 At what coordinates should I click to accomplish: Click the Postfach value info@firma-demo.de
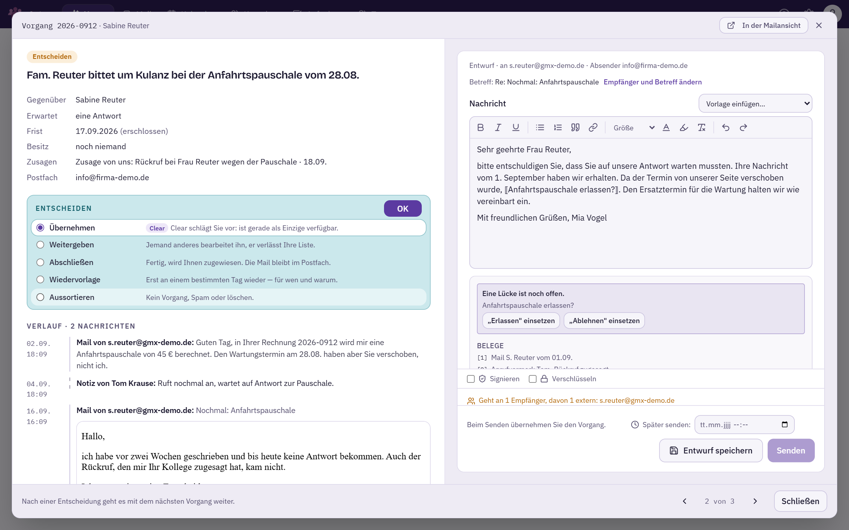click(112, 177)
